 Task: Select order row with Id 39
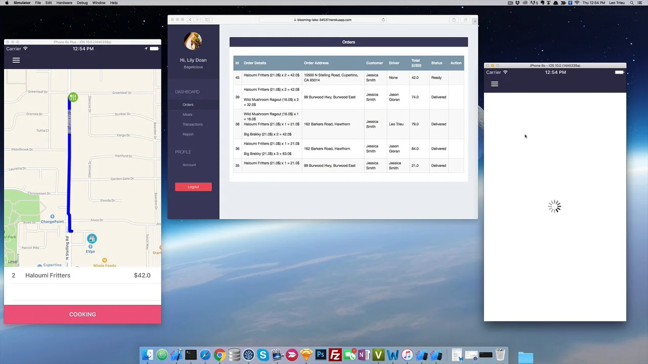pos(348,97)
